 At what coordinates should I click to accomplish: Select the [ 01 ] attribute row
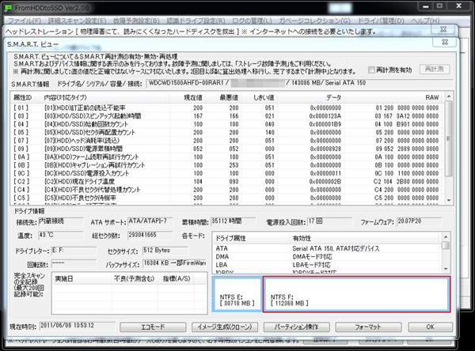point(228,108)
